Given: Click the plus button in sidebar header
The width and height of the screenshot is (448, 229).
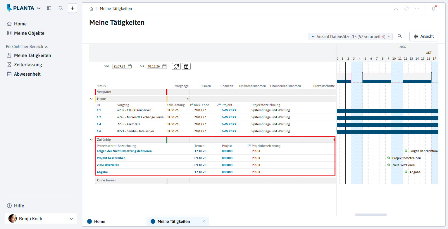Looking at the screenshot, I should click(73, 8).
